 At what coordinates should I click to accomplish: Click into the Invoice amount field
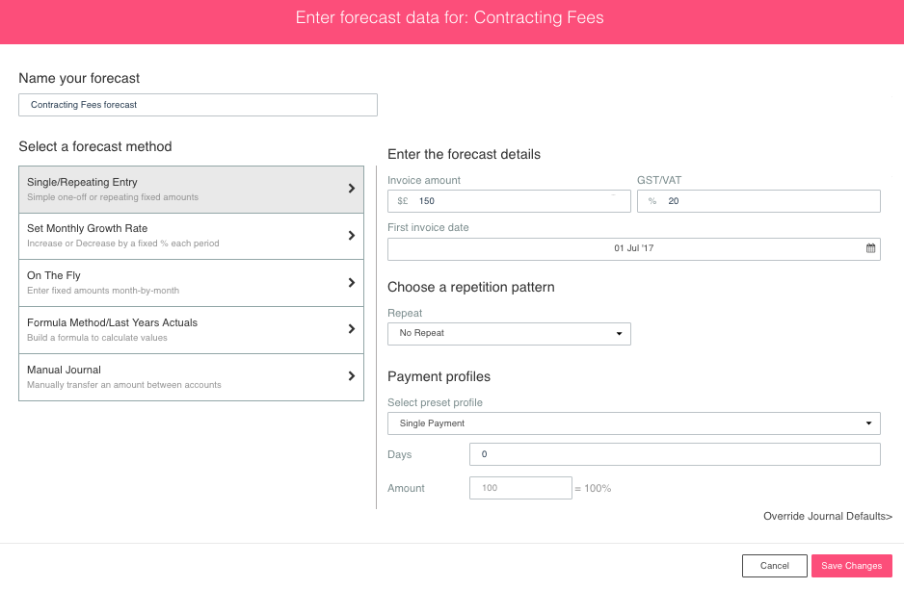509,201
